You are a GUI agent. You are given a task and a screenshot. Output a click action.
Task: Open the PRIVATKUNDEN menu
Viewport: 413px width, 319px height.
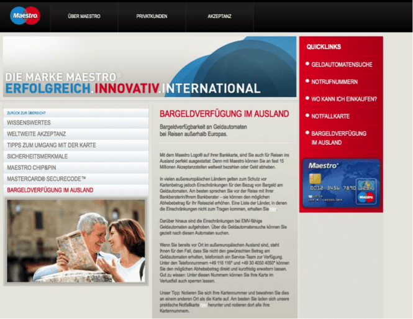tap(152, 16)
